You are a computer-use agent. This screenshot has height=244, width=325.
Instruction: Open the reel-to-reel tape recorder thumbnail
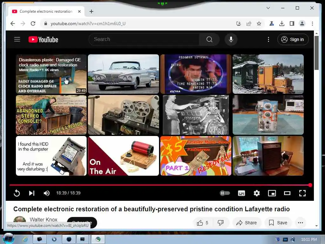click(123, 115)
